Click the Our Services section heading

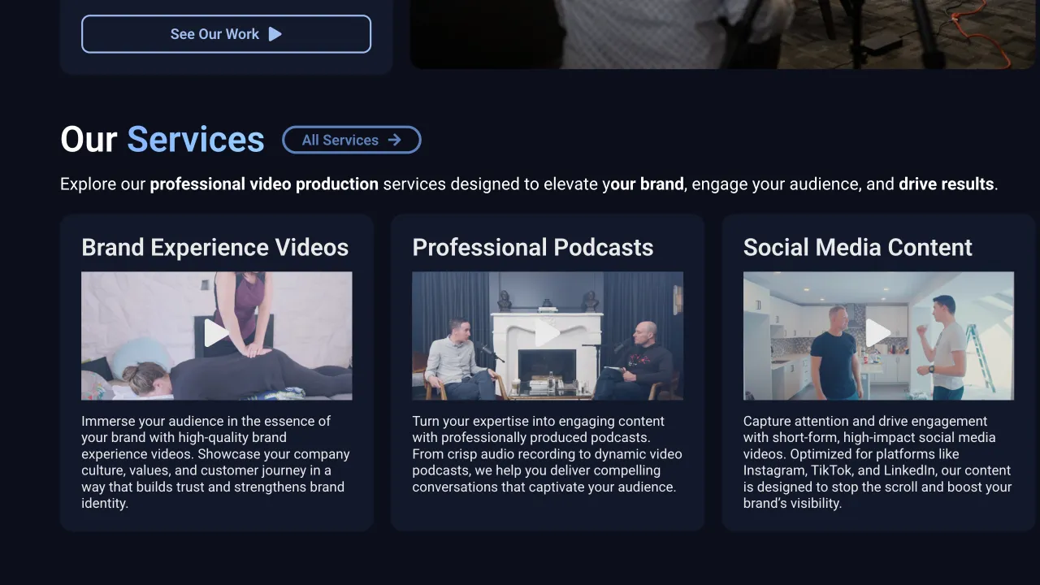(x=162, y=140)
